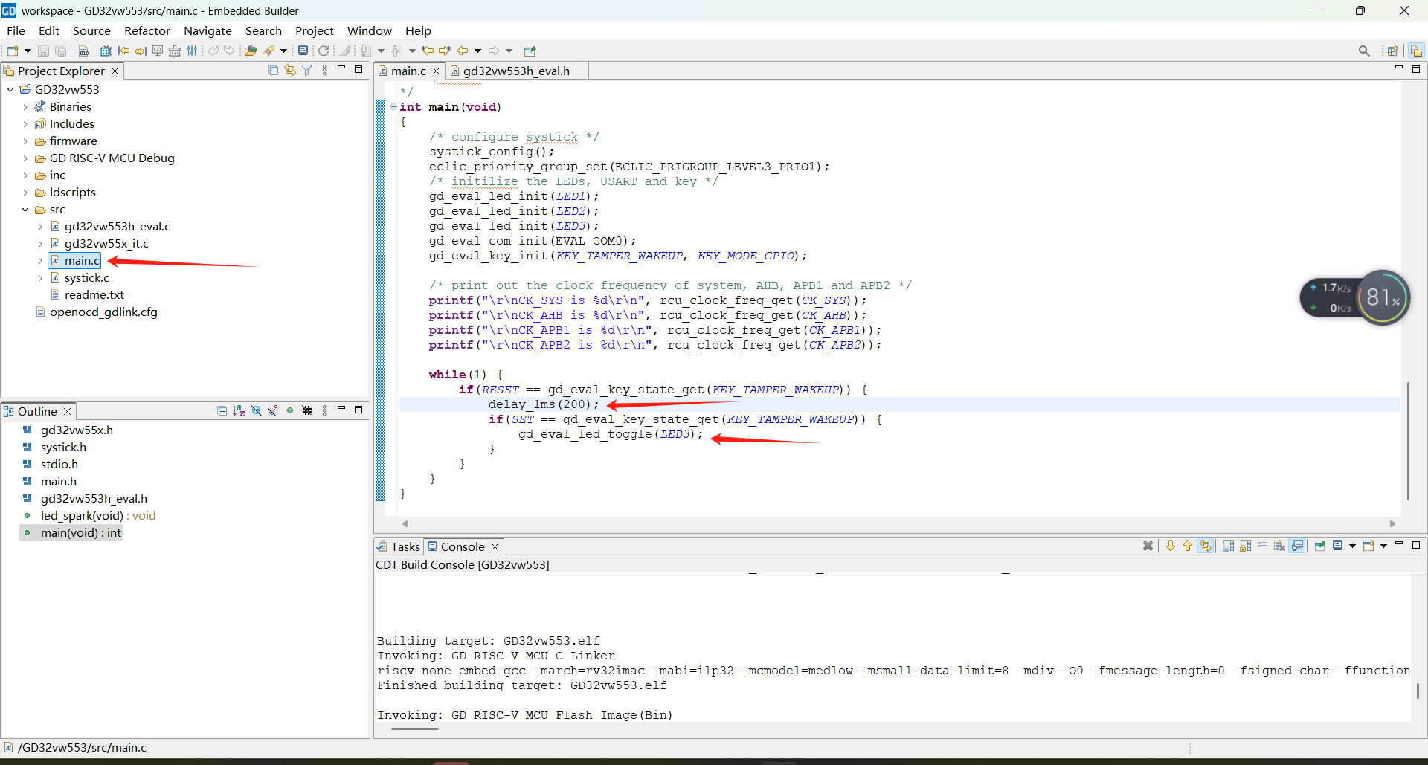Viewport: 1428px width, 765px height.
Task: Select systick.c in Project Explorer
Action: 86,278
